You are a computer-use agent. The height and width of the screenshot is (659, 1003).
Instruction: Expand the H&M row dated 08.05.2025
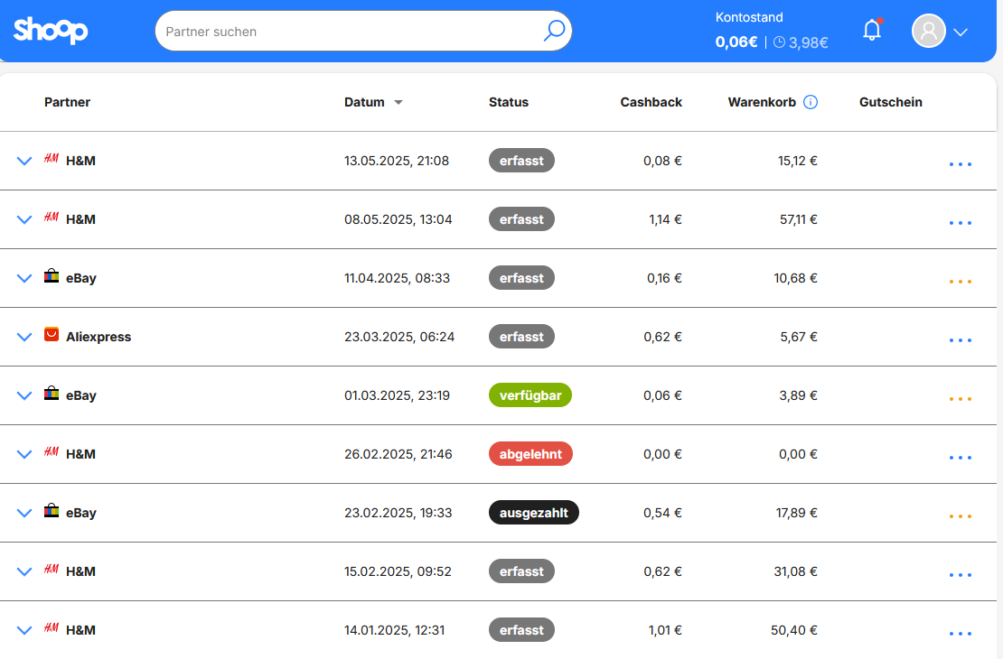coord(24,220)
